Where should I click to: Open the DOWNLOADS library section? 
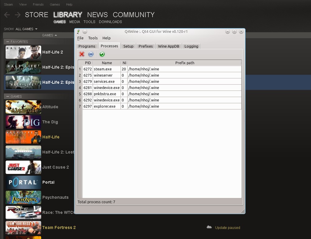click(x=110, y=22)
